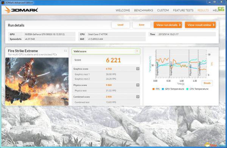Click the 3DMark title bar app icon
Screen dimensions: 227x148
3,3
